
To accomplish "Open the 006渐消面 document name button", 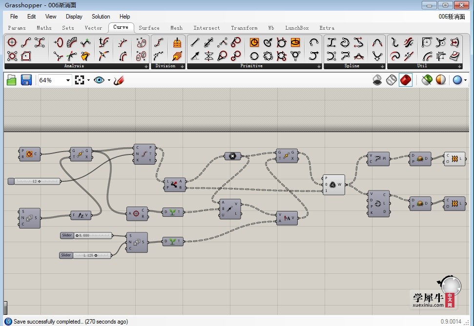I will click(x=452, y=17).
